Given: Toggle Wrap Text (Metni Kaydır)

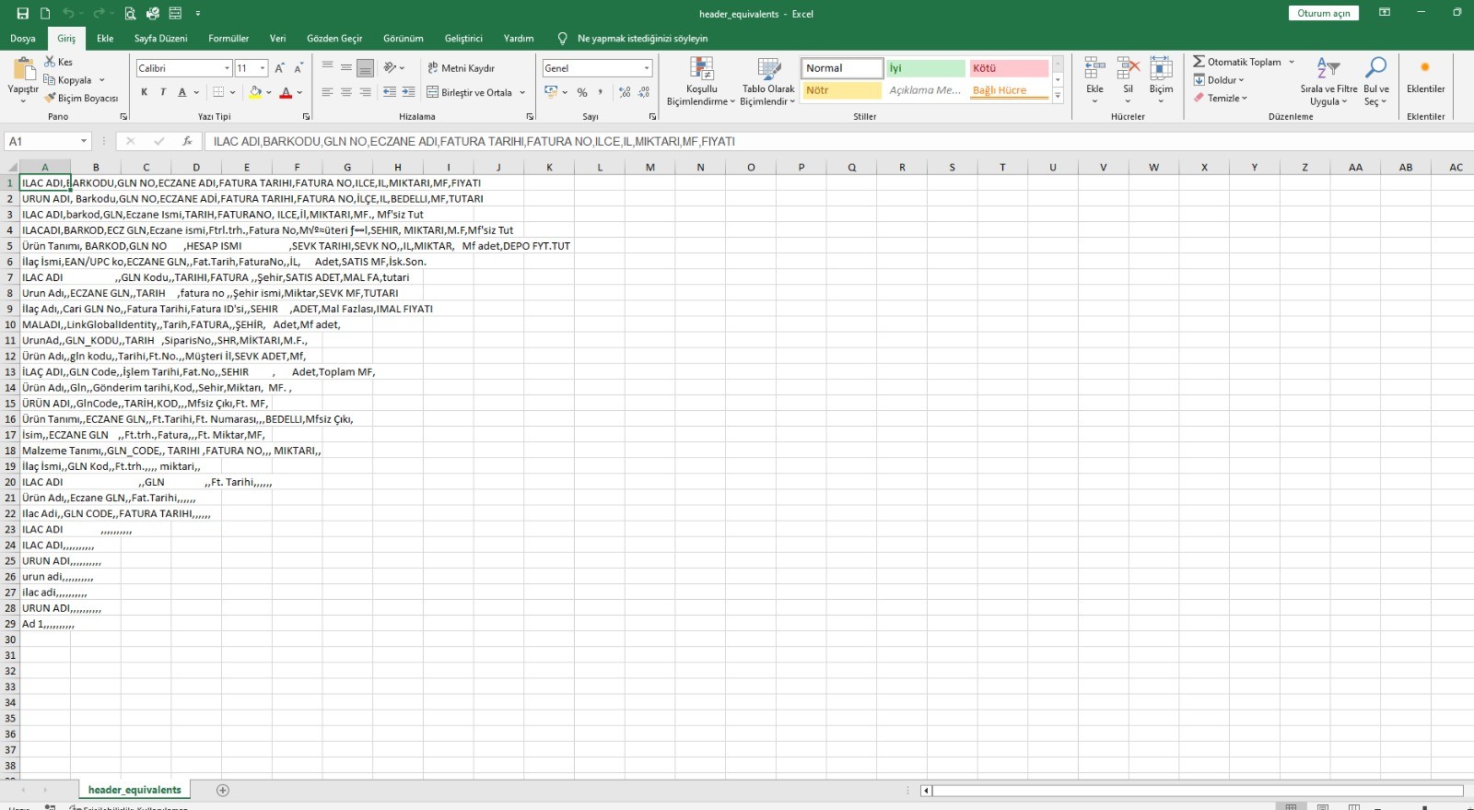Looking at the screenshot, I should click(x=462, y=68).
